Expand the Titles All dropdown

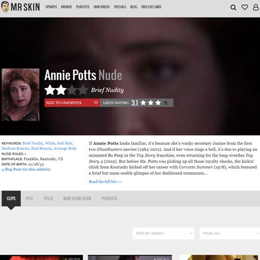(229, 233)
